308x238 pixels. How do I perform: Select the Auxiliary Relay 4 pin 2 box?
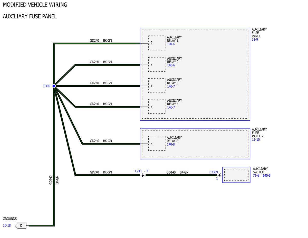(x=157, y=106)
